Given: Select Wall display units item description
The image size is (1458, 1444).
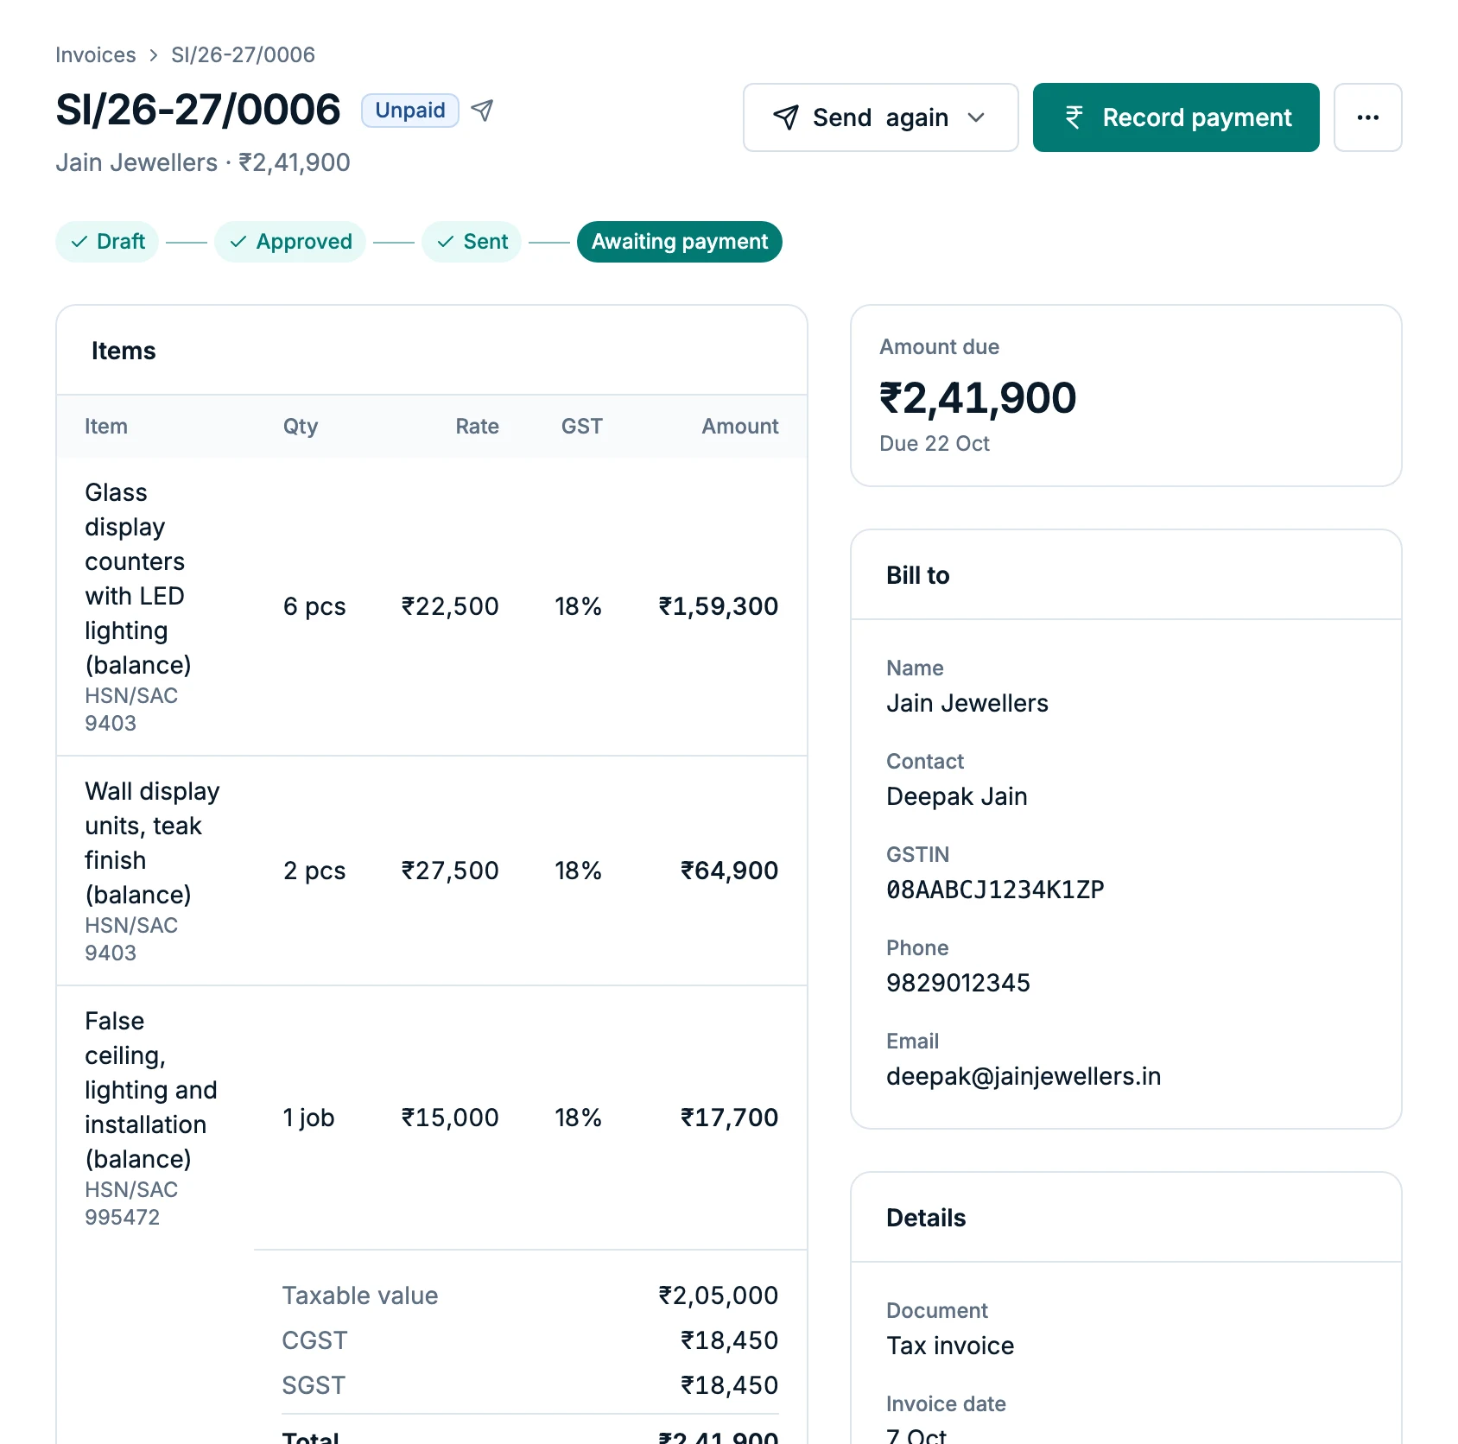Looking at the screenshot, I should click(x=152, y=843).
